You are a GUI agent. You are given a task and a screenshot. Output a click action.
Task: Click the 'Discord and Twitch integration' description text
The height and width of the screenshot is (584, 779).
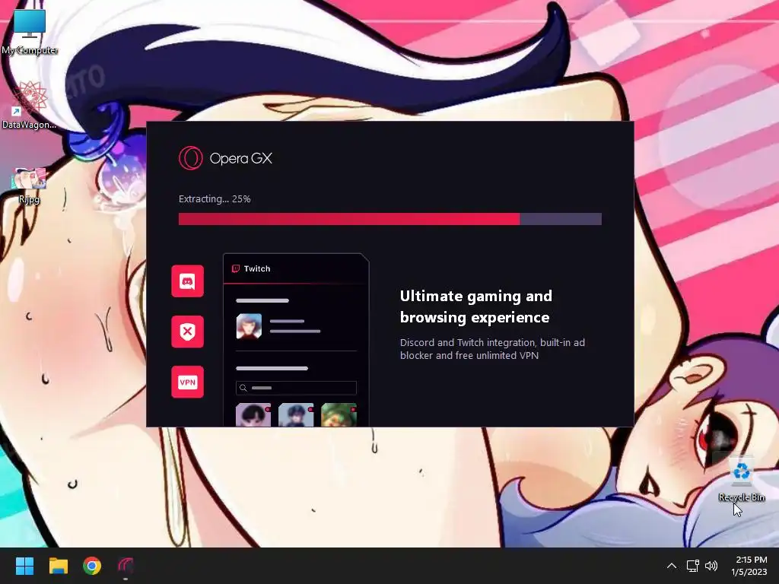point(492,348)
